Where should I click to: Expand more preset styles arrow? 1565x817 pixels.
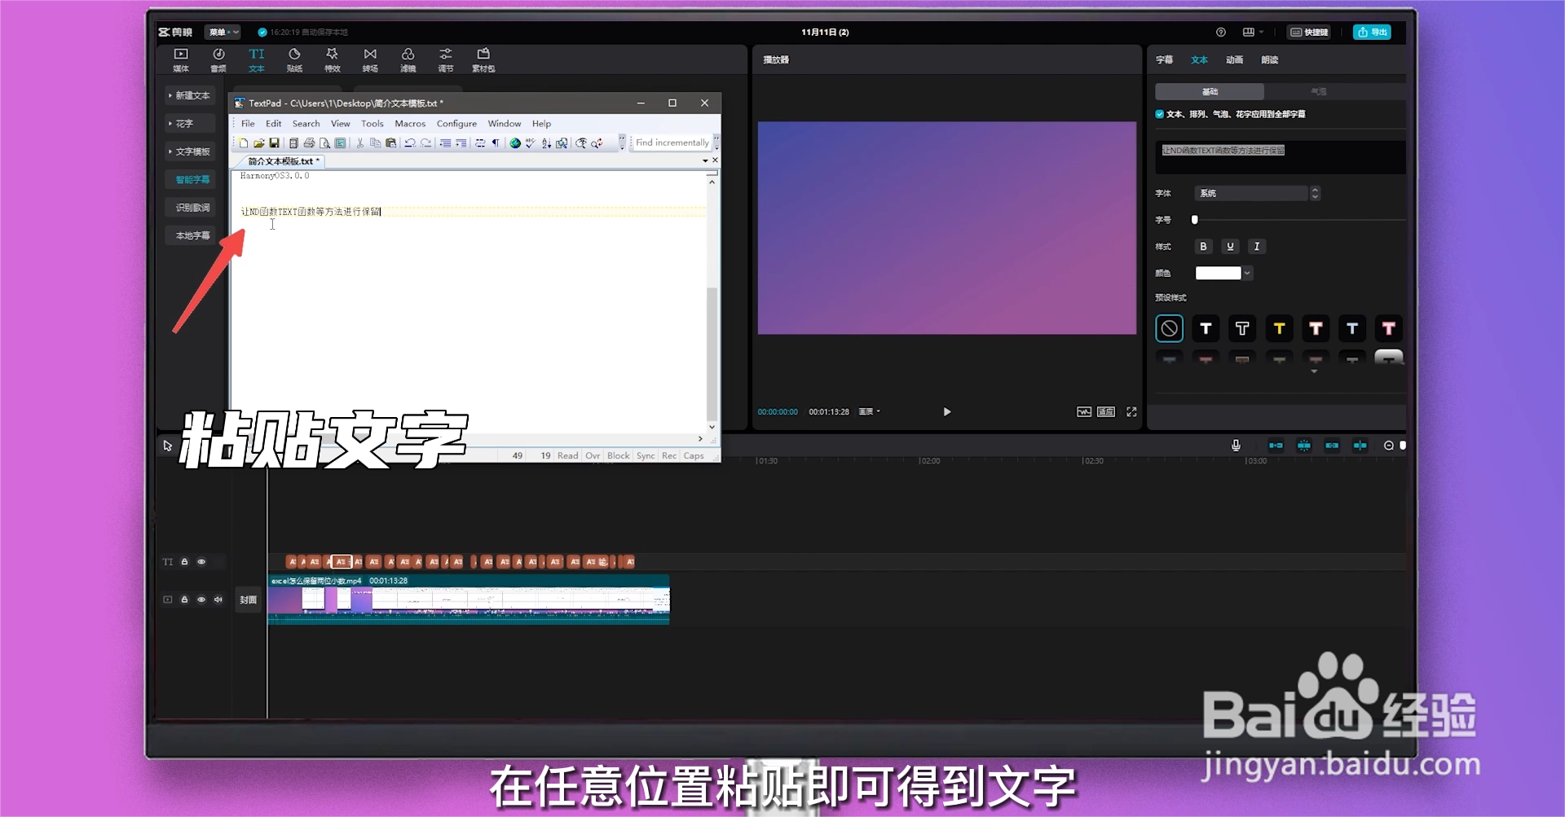(x=1314, y=371)
